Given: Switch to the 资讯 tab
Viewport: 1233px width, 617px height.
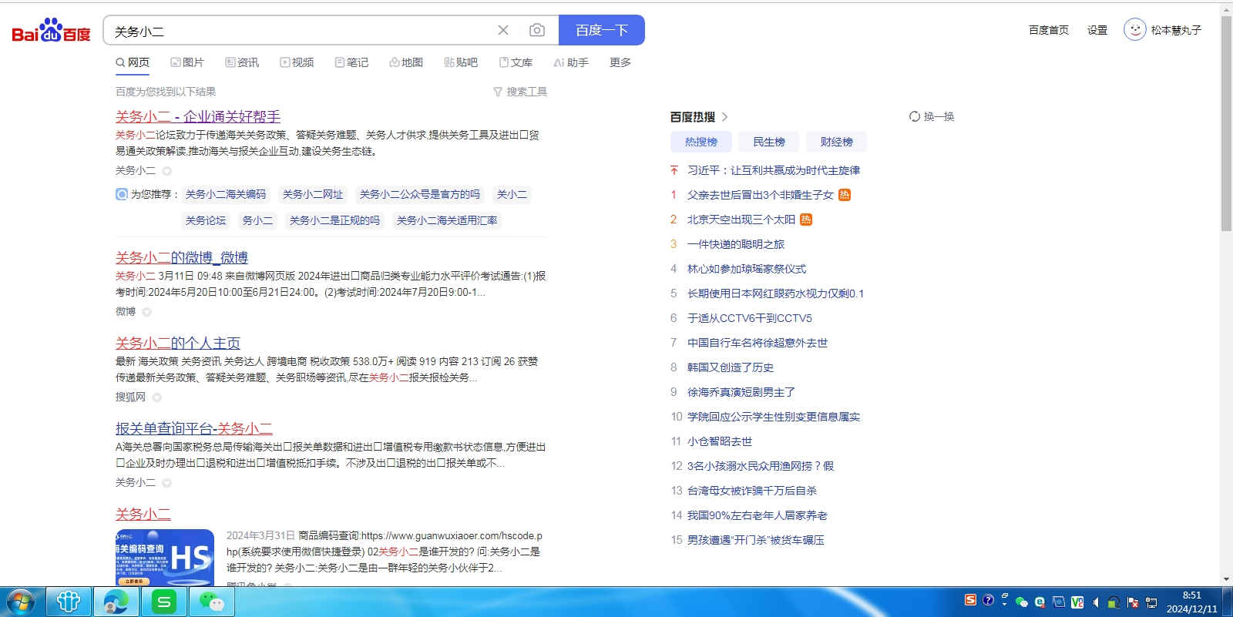Looking at the screenshot, I should [x=242, y=62].
